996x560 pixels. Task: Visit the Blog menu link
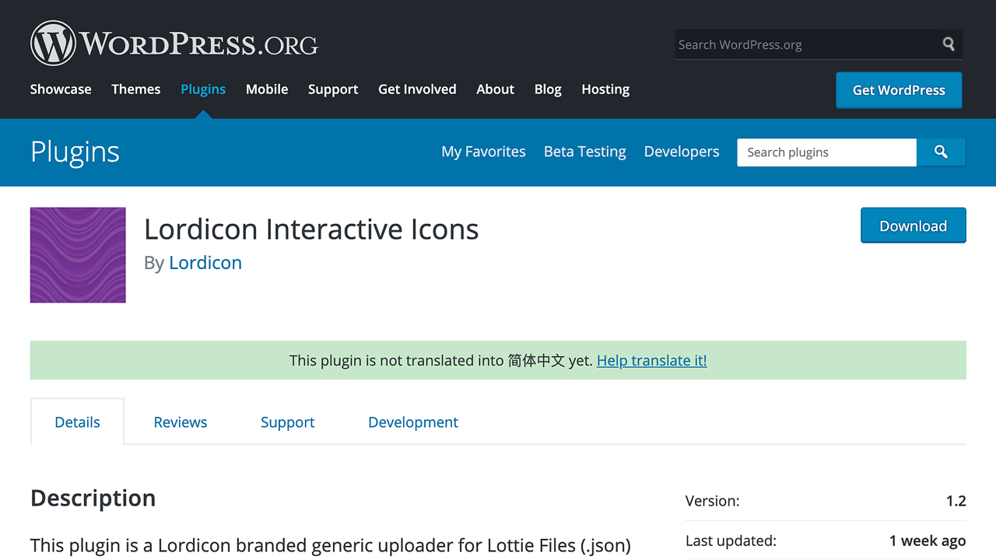pos(548,89)
